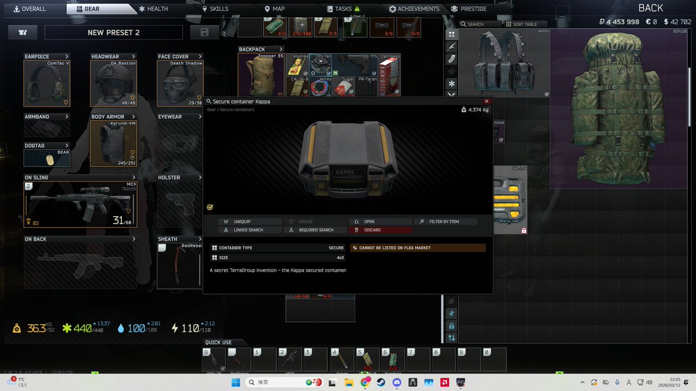Image resolution: width=696 pixels, height=391 pixels.
Task: Select the RedRebel ice pick in sheath
Action: click(180, 265)
